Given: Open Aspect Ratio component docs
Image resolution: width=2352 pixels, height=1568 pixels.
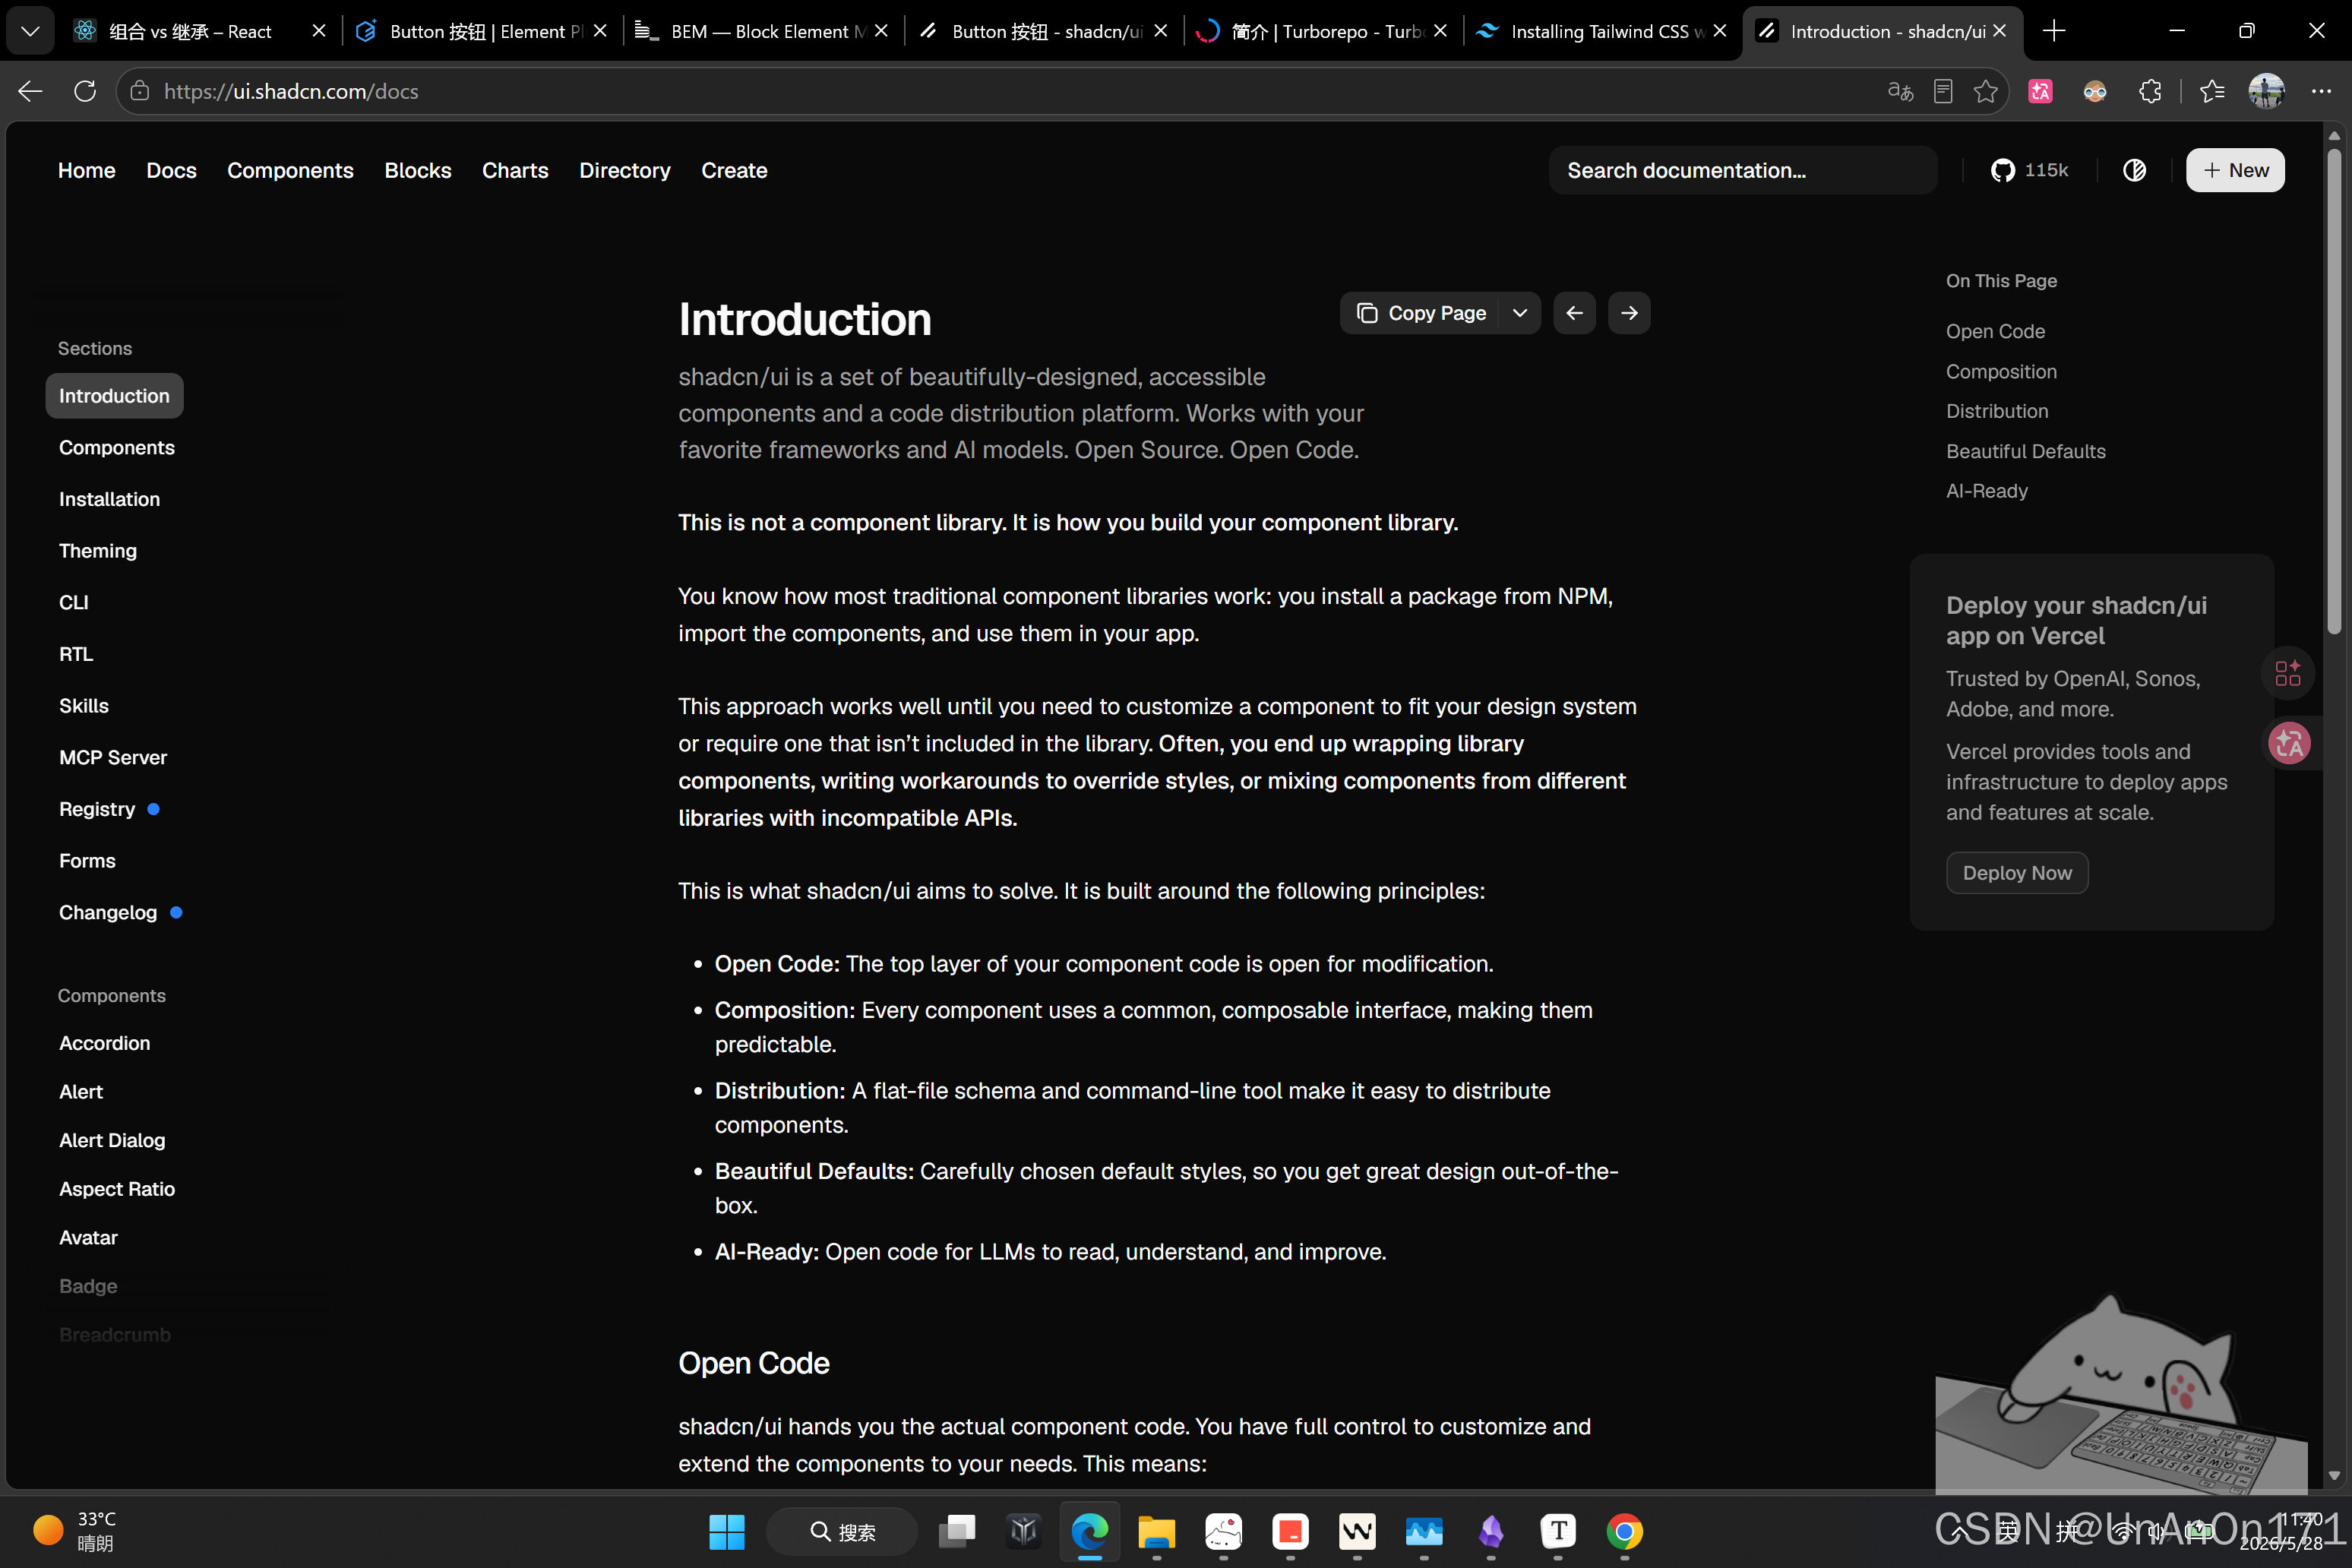Looking at the screenshot, I should (117, 1189).
